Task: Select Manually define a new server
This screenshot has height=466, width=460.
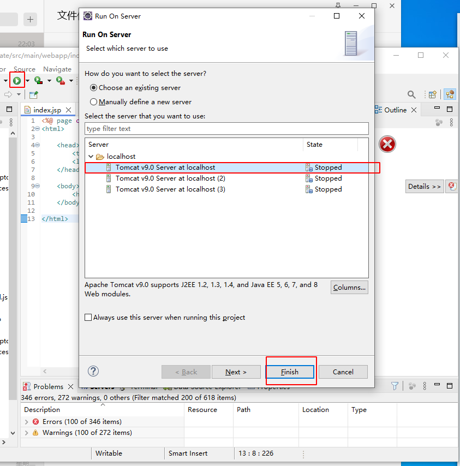Action: (x=94, y=101)
